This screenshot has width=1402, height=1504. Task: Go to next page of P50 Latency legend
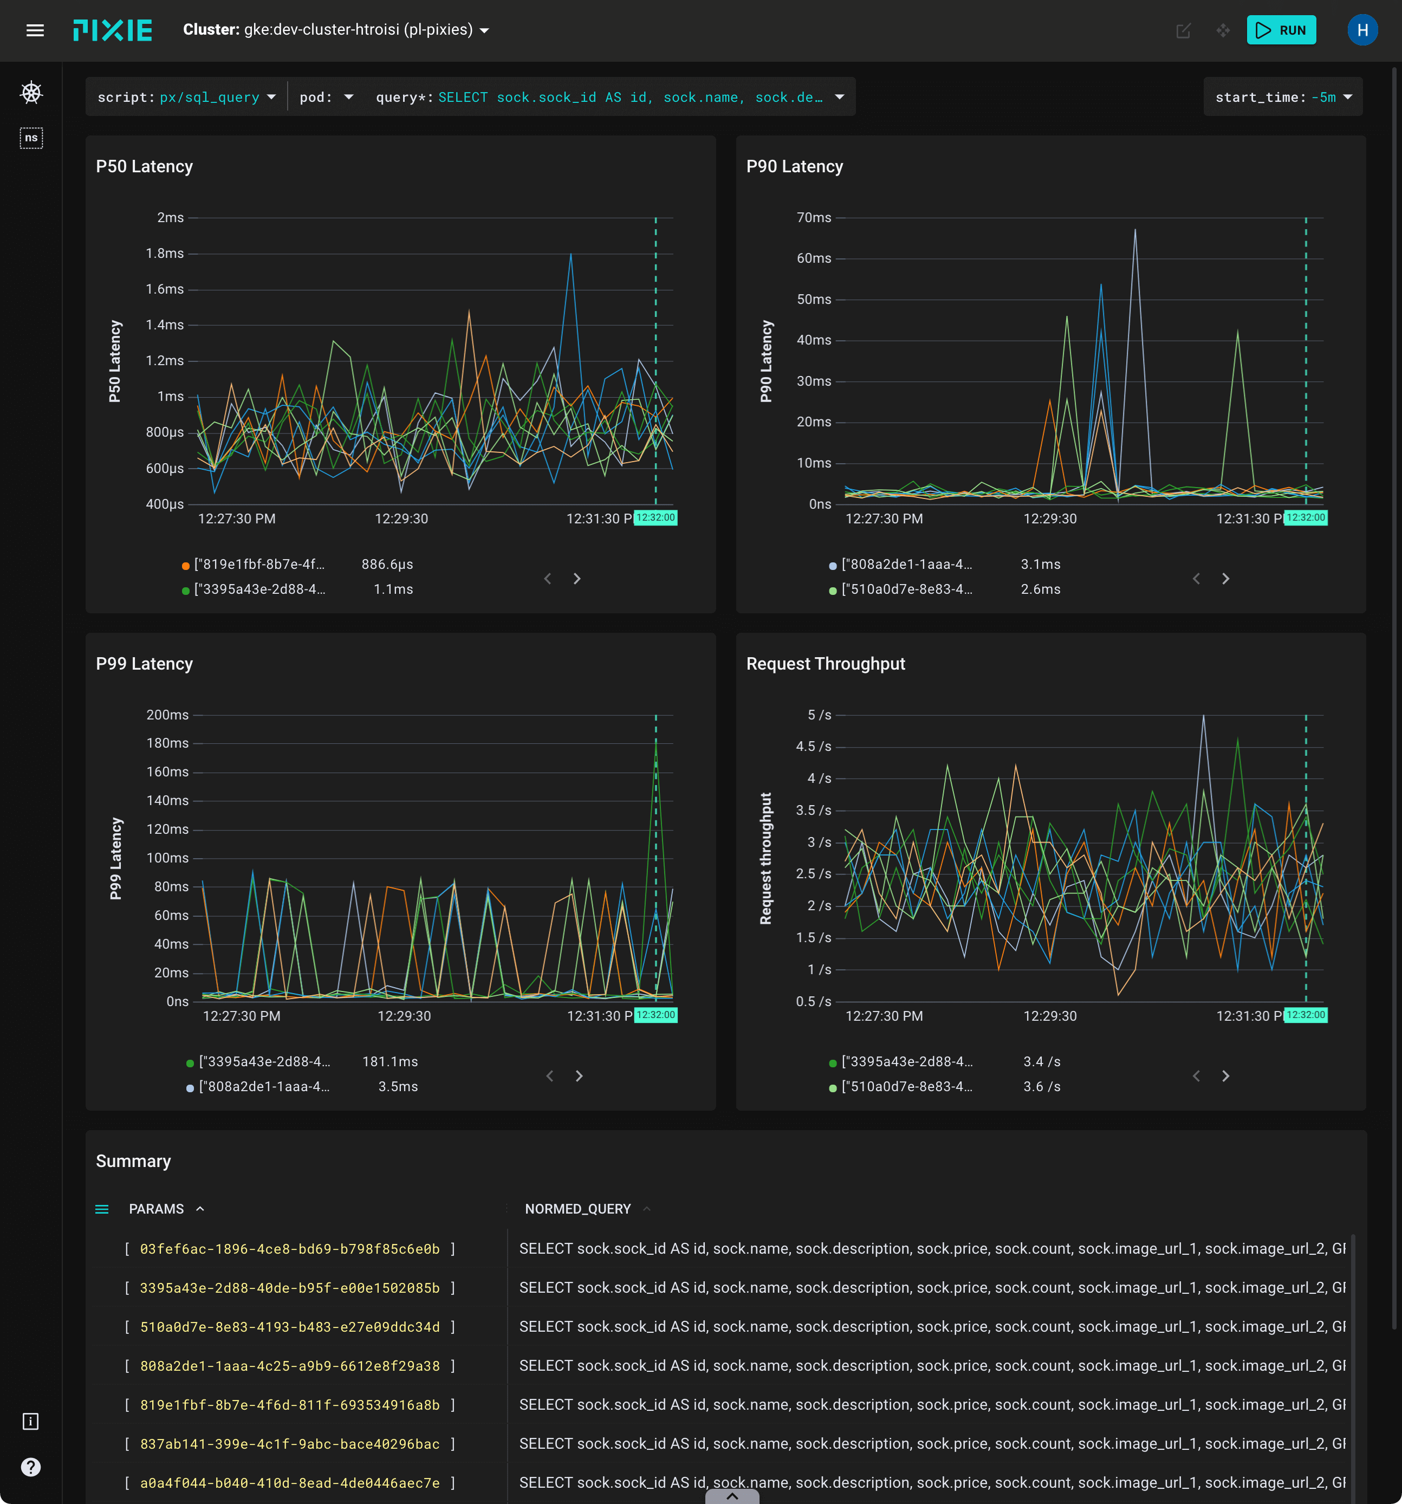pos(577,579)
